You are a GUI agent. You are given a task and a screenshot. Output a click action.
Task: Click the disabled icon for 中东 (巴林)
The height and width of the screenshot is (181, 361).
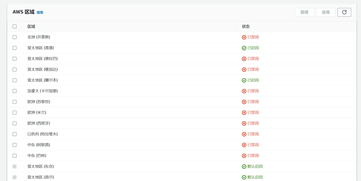click(x=244, y=156)
